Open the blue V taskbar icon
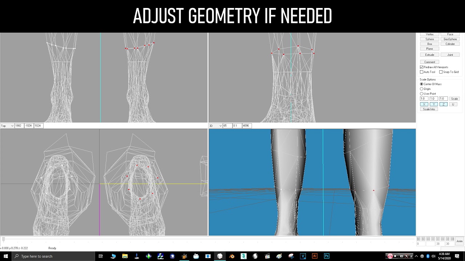Image resolution: width=465 pixels, height=261 pixels. click(303, 256)
